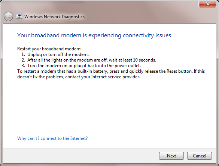Click the "Restart your broadband modem:" line
The width and height of the screenshot is (219, 166).
(x=49, y=49)
